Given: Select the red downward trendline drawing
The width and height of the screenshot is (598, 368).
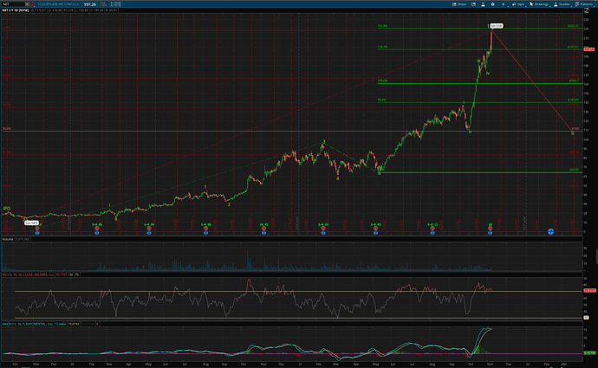Looking at the screenshot, I should click(x=533, y=82).
